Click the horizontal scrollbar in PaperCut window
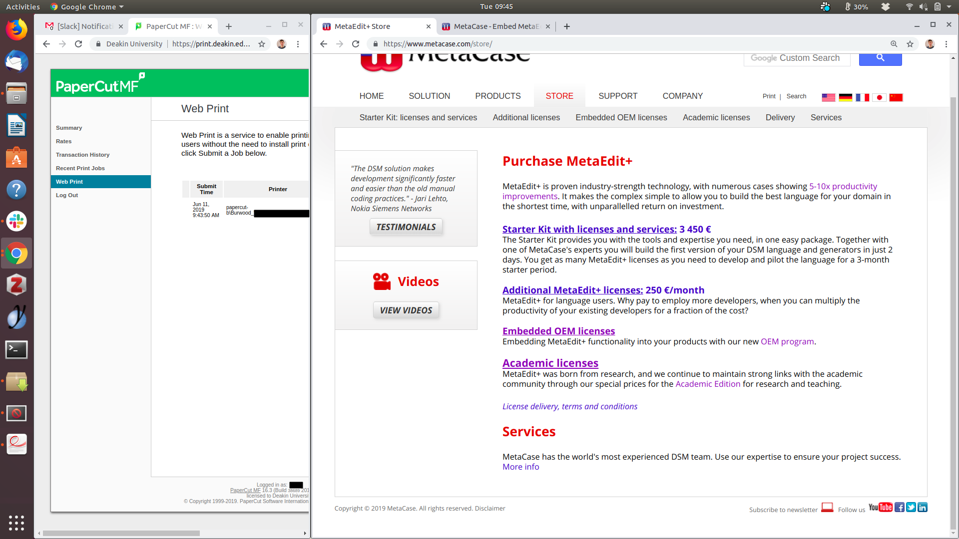The height and width of the screenshot is (539, 959). [x=121, y=533]
